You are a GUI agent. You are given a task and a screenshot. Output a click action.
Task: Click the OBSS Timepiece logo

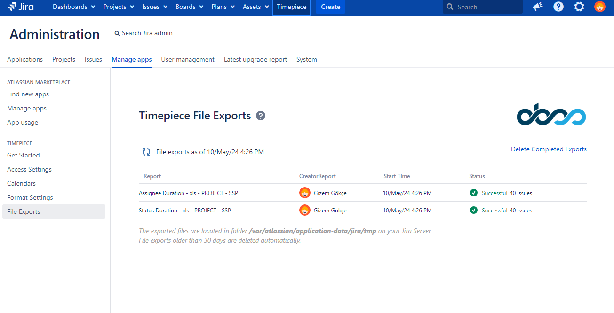click(551, 116)
